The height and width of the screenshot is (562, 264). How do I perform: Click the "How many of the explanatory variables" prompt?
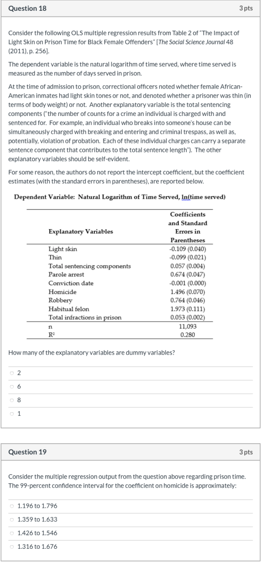click(91, 353)
